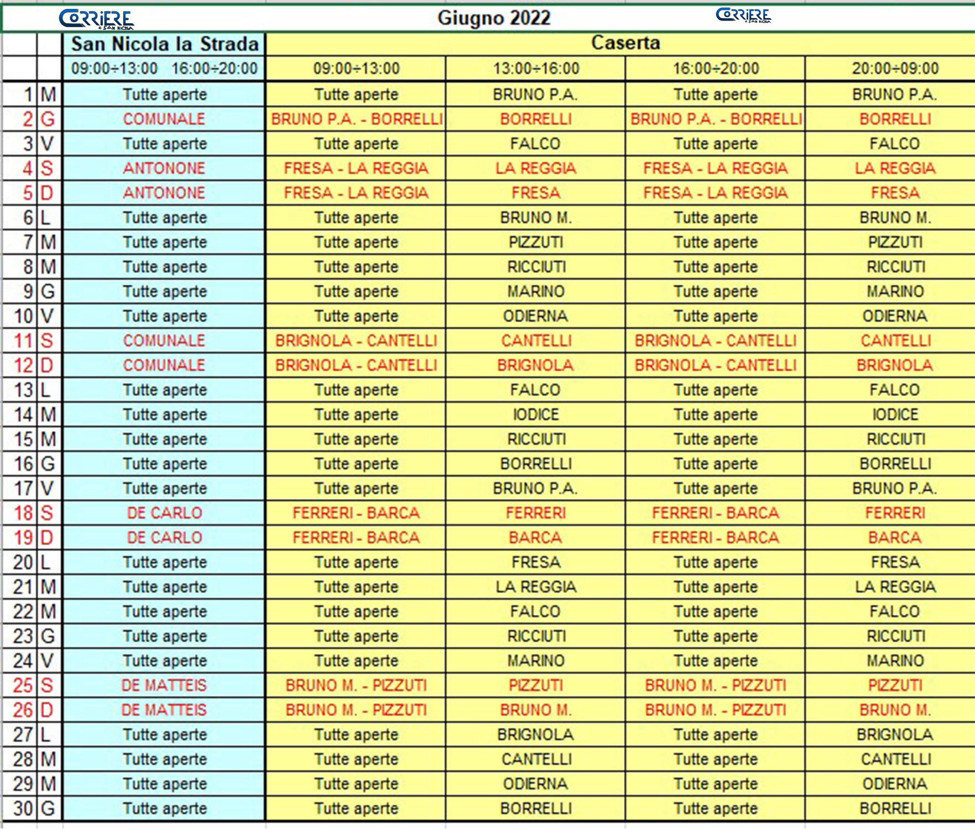The image size is (975, 829).
Task: Click 'FERRERI' in day 18 13:00 column
Action: coord(536,513)
